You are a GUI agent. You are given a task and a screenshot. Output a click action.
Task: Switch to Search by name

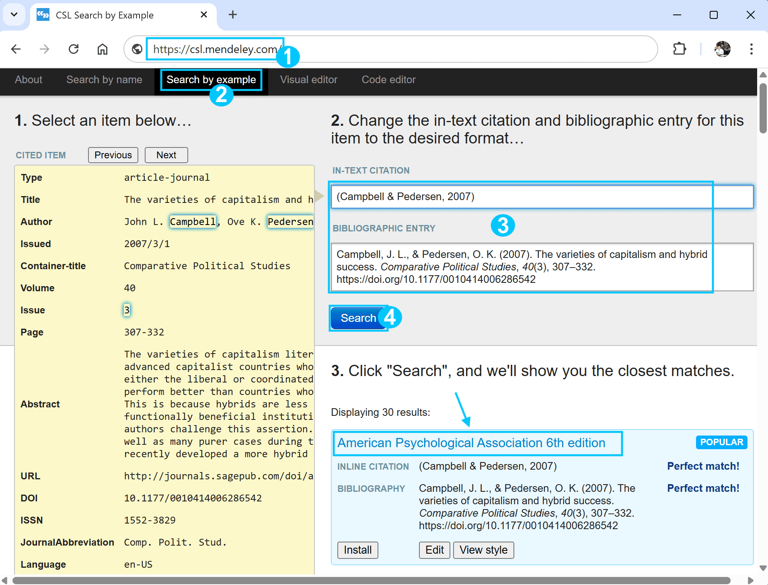[104, 80]
